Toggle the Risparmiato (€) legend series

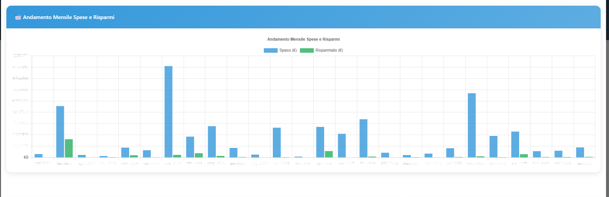click(x=321, y=50)
